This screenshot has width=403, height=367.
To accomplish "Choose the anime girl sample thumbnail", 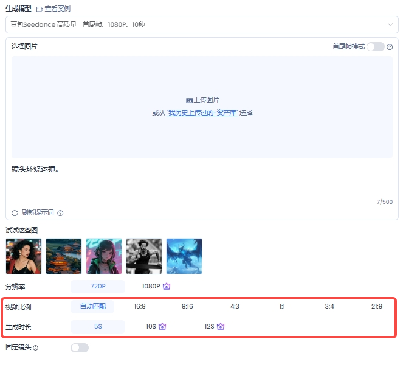I will click(104, 256).
